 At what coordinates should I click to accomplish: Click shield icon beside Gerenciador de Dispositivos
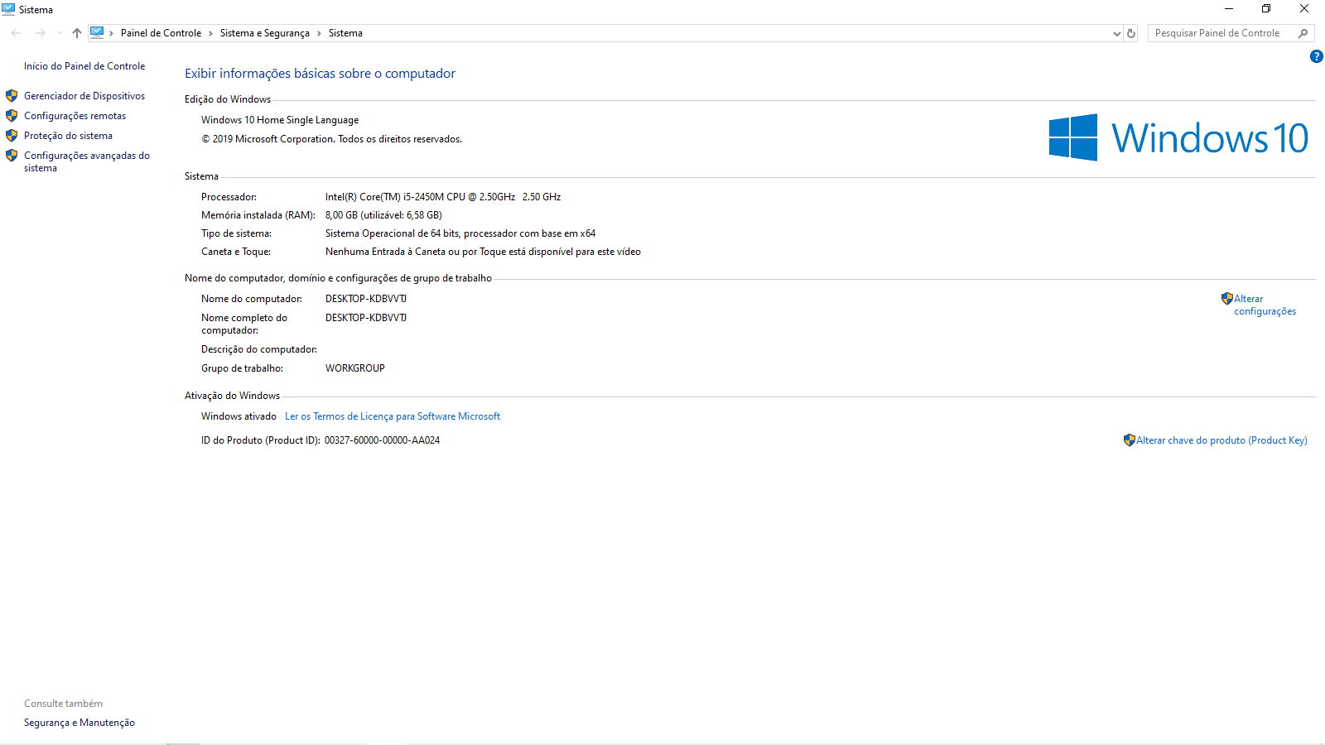pyautogui.click(x=12, y=96)
